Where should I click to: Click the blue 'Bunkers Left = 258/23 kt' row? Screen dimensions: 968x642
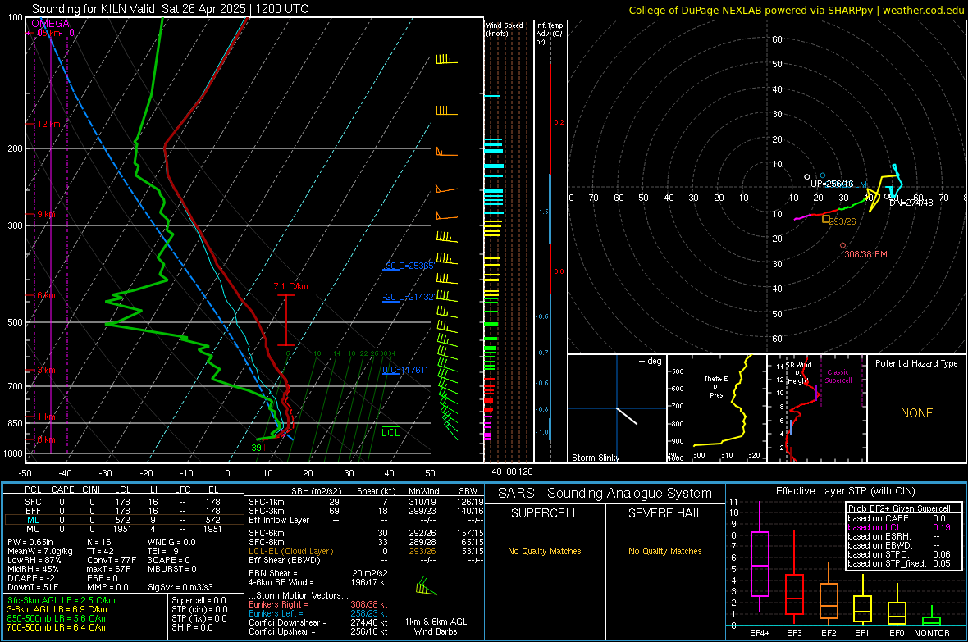pyautogui.click(x=318, y=613)
